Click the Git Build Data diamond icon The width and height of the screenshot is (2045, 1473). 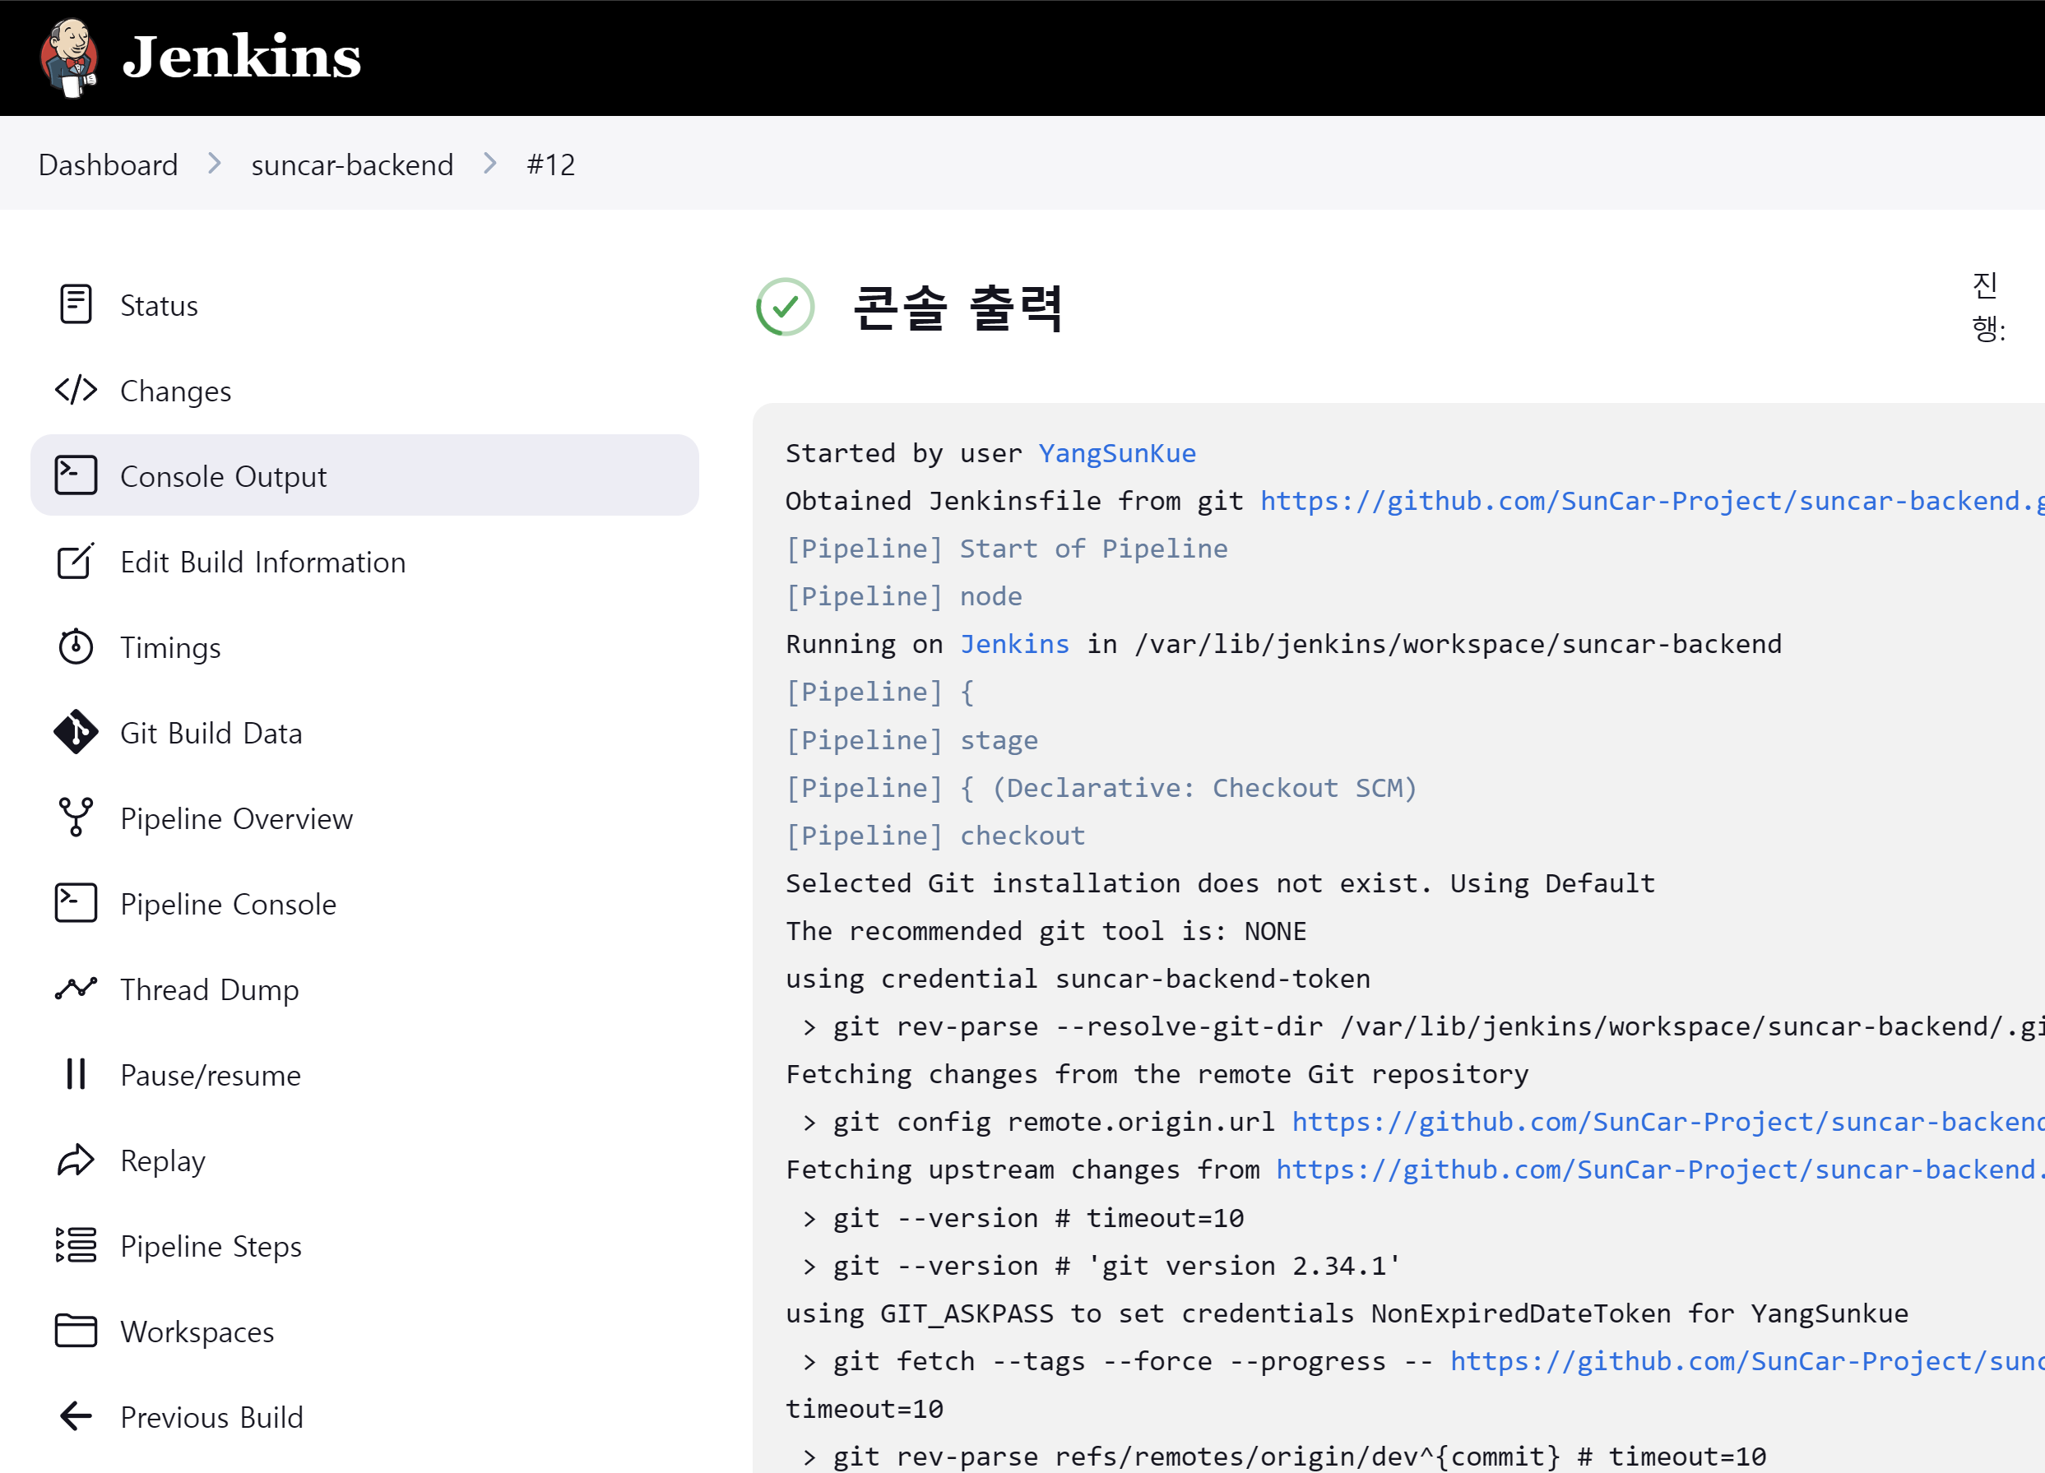pos(76,732)
